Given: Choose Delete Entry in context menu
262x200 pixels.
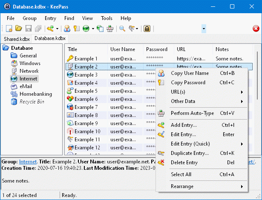Looking at the screenshot, I should point(202,163).
